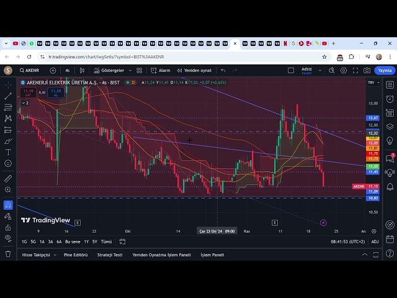Select the brush drawing tool
The height and width of the screenshot is (298, 397).
click(x=8, y=141)
